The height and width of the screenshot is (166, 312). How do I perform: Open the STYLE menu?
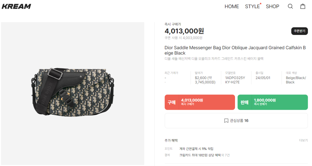click(x=252, y=6)
